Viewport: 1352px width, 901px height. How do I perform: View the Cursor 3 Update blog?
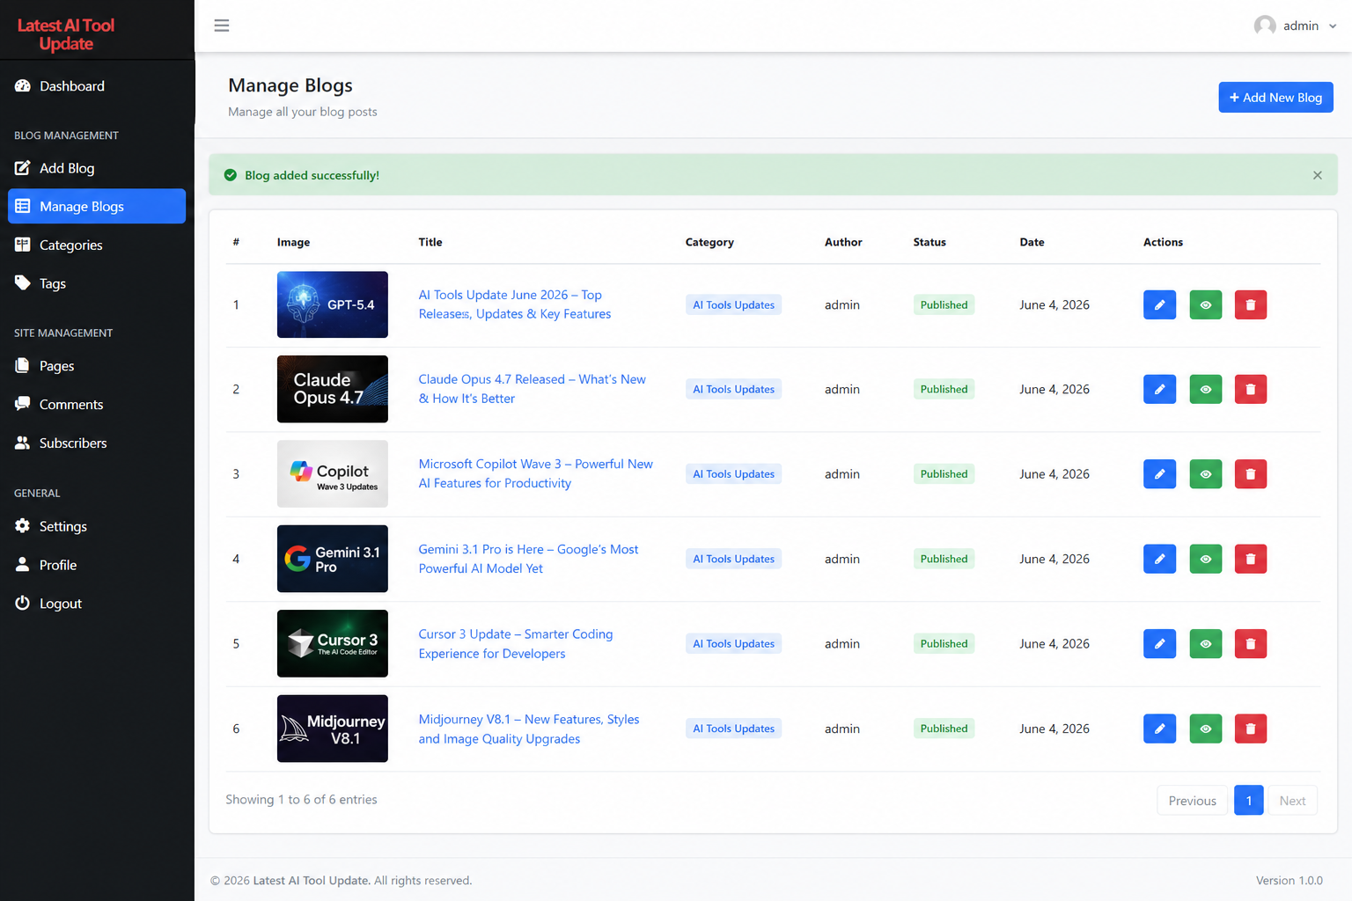point(1205,644)
